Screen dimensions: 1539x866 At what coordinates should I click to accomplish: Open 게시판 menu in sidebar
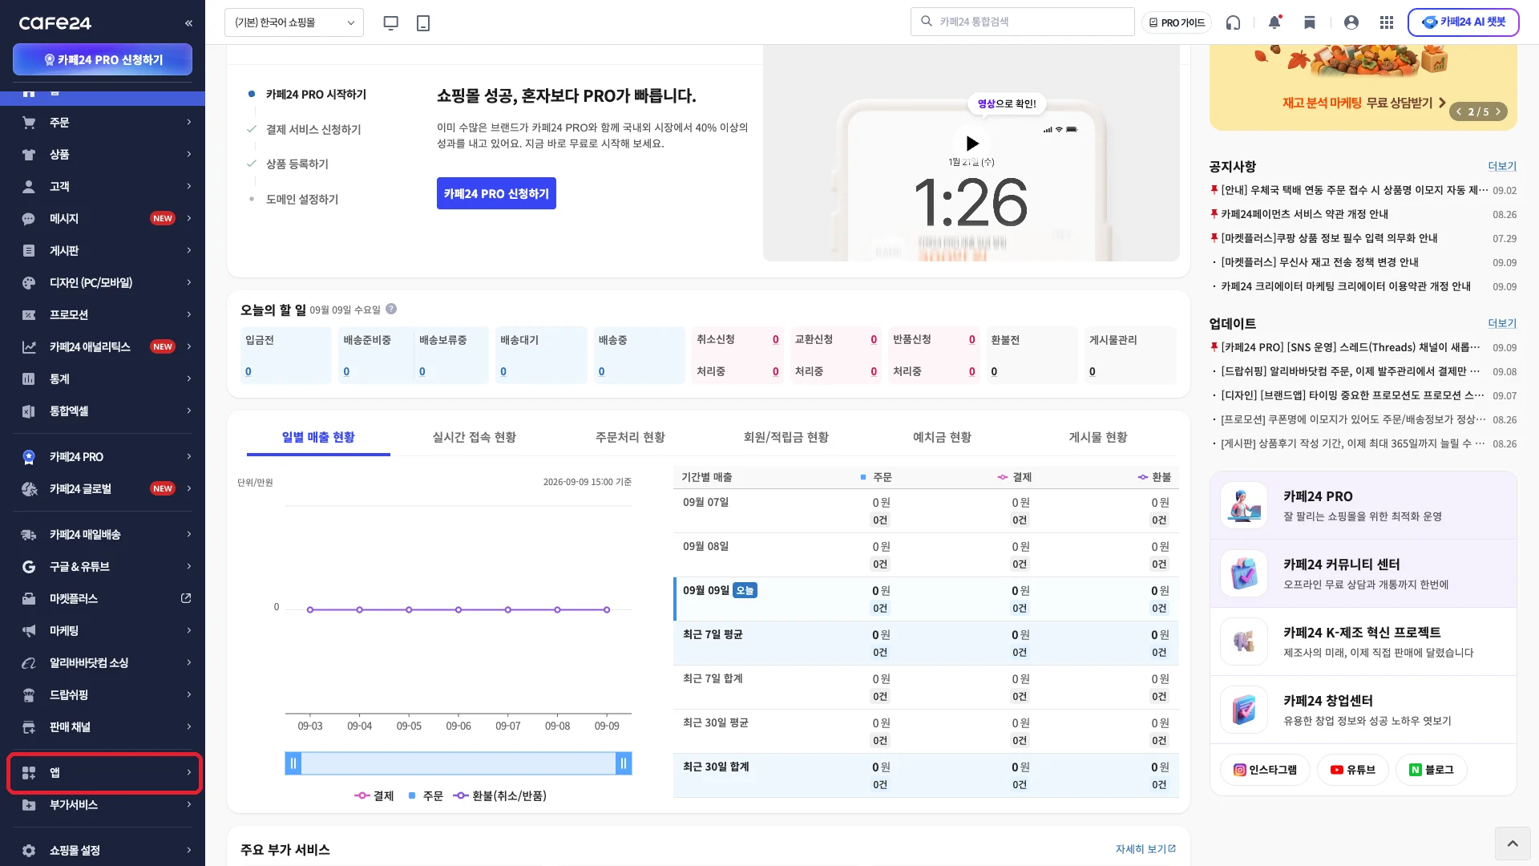click(x=103, y=251)
